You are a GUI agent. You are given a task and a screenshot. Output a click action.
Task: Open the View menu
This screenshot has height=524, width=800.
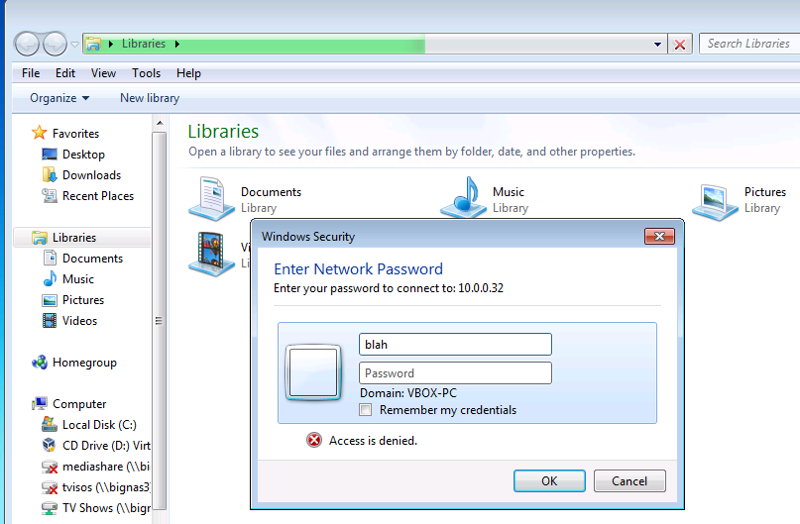point(103,73)
